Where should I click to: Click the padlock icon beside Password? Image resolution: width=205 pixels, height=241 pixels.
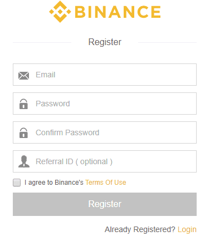click(23, 104)
